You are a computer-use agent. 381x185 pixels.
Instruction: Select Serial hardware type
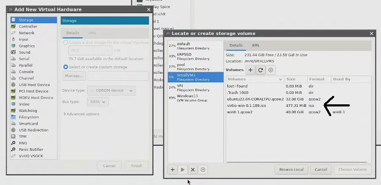click(34, 59)
